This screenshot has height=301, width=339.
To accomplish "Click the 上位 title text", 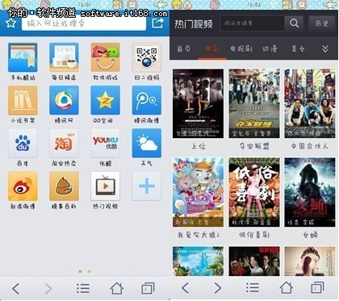I will click(199, 146).
